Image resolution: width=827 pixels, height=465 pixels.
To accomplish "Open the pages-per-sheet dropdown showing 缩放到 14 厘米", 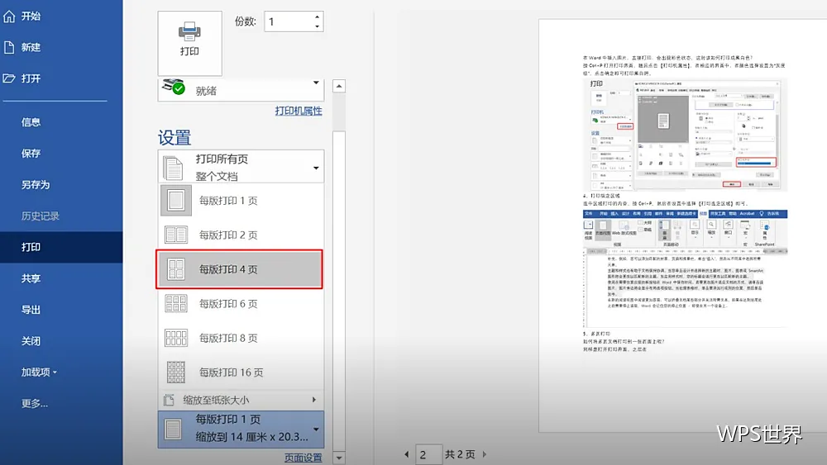I will 241,429.
